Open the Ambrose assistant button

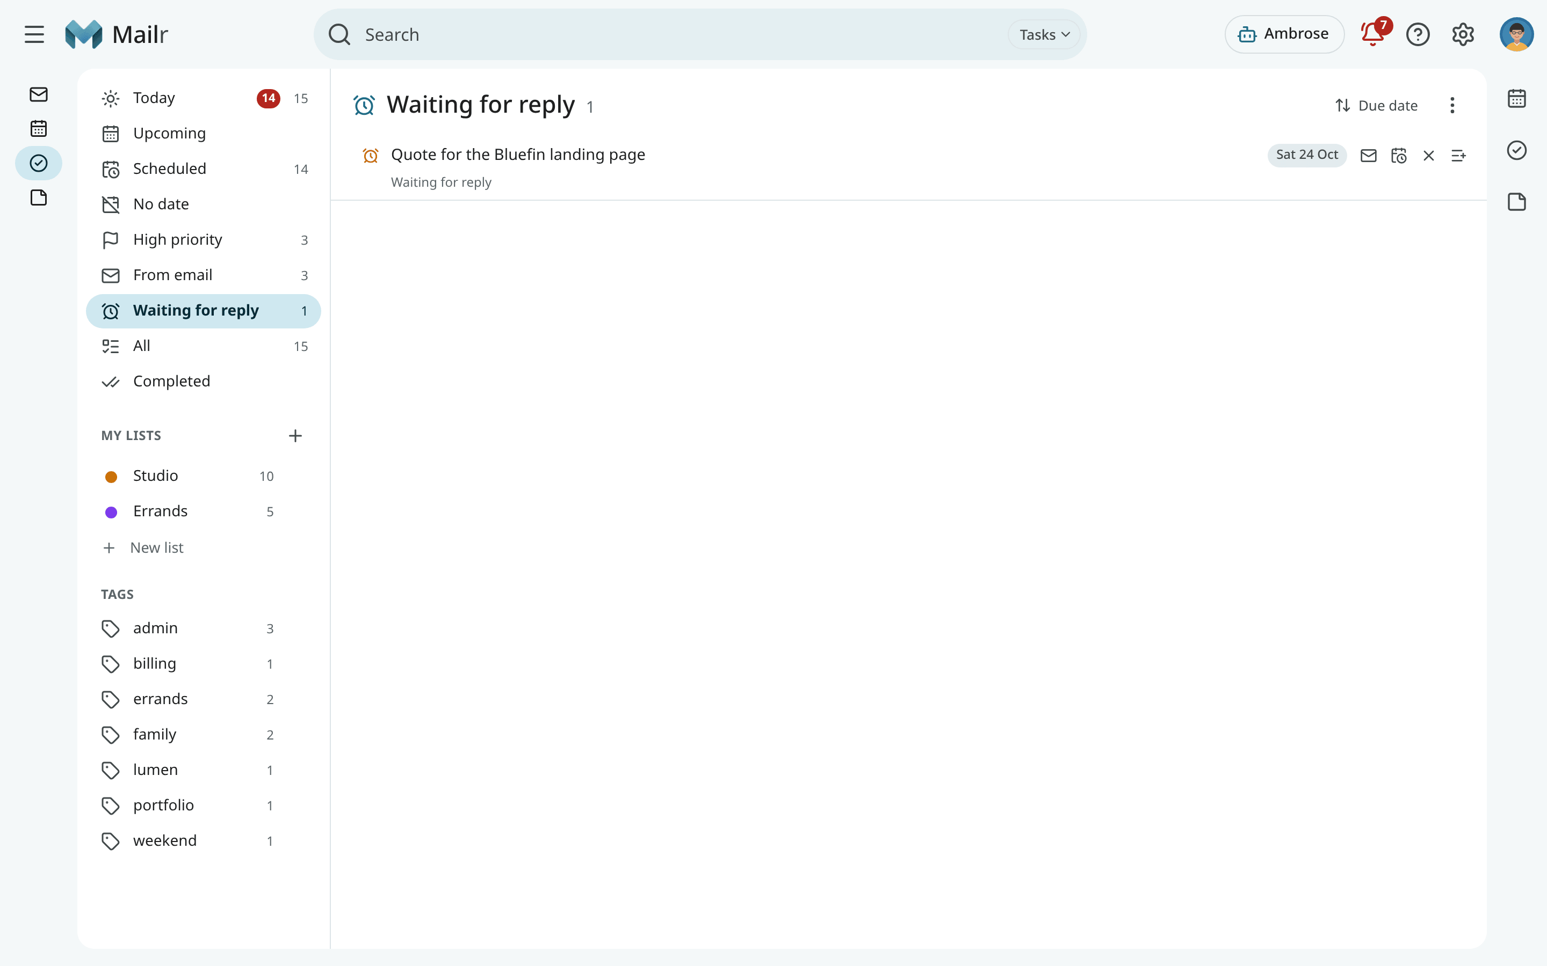pyautogui.click(x=1284, y=34)
